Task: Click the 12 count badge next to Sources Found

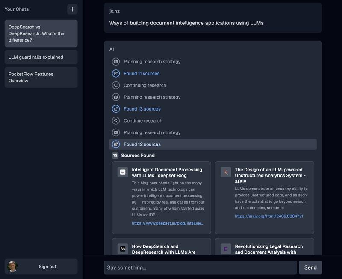Action: pyautogui.click(x=115, y=156)
